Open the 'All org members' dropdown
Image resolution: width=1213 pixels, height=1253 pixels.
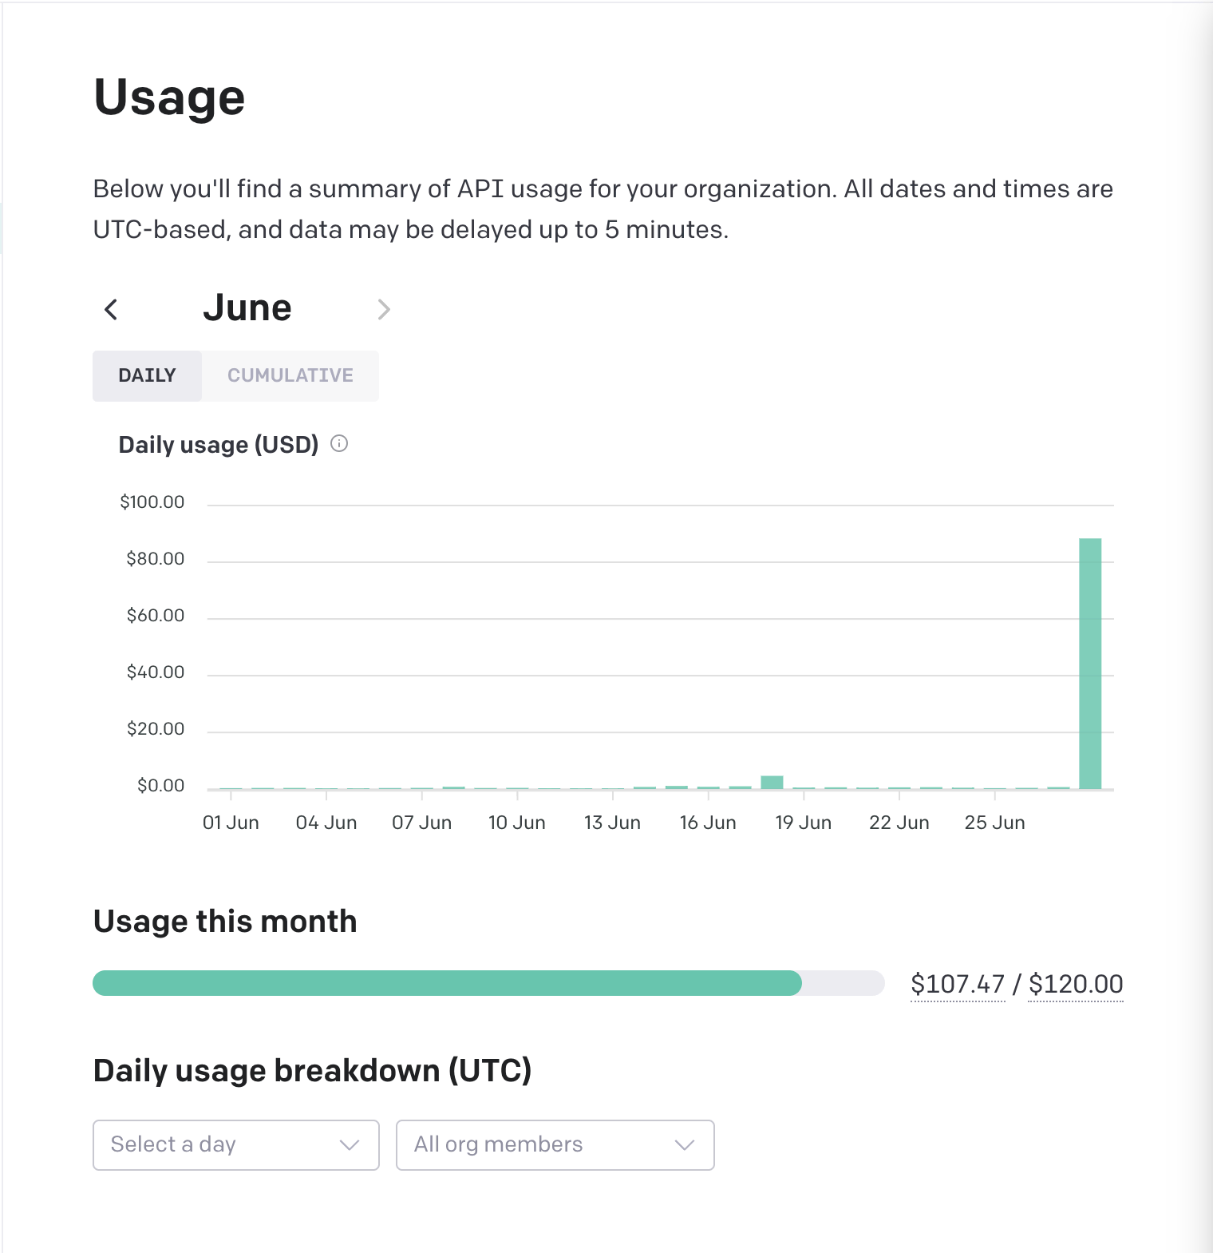click(555, 1144)
